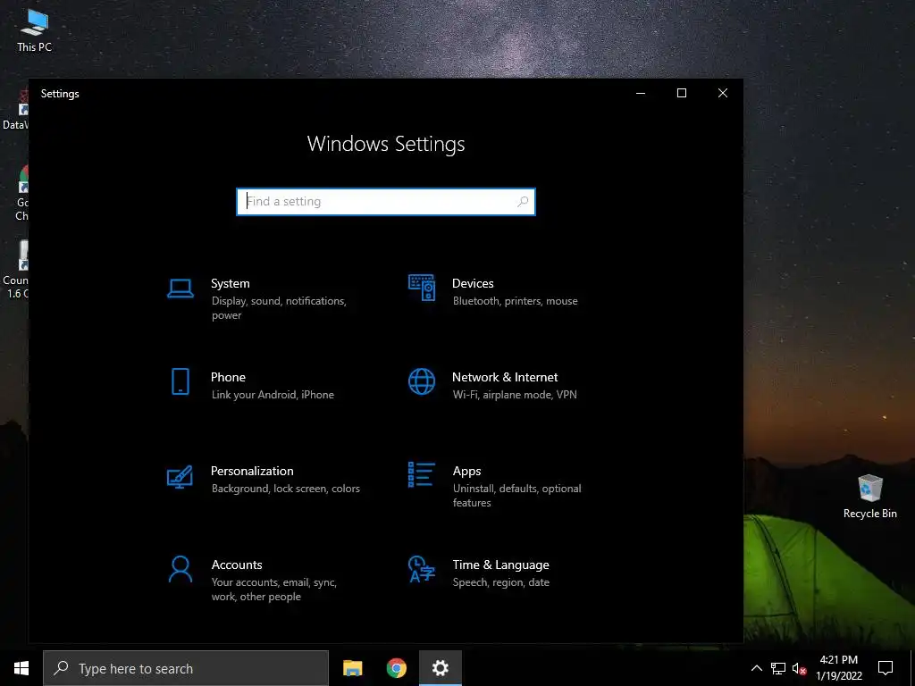This screenshot has height=686, width=915.
Task: Open the Phone category label
Action: pyautogui.click(x=228, y=377)
